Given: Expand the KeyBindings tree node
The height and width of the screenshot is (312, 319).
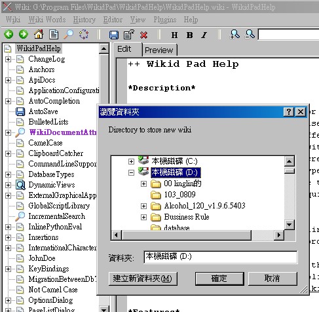Looking at the screenshot, I should pyautogui.click(x=8, y=269).
